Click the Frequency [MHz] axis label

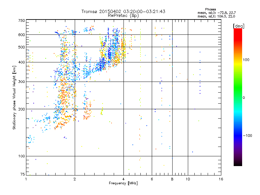[x=123, y=183]
